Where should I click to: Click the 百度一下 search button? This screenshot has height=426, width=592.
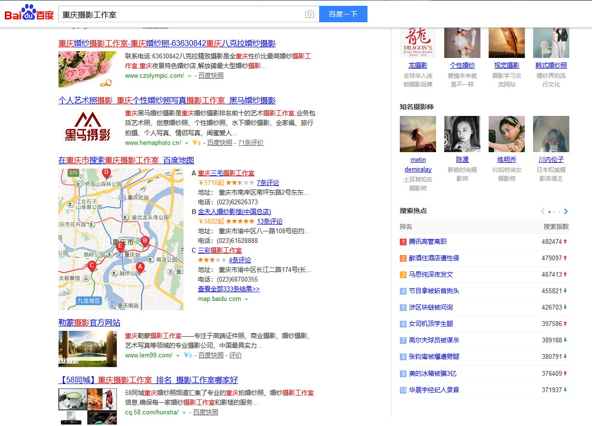tap(343, 14)
